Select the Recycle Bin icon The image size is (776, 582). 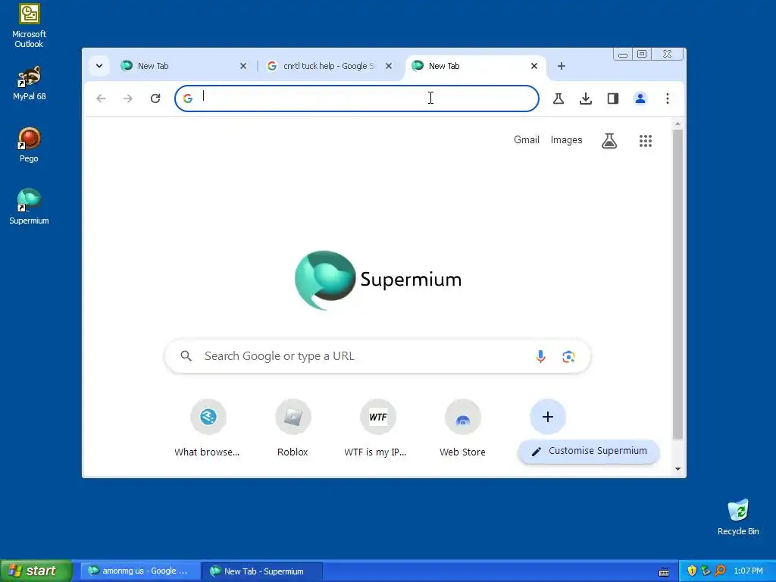pyautogui.click(x=738, y=517)
